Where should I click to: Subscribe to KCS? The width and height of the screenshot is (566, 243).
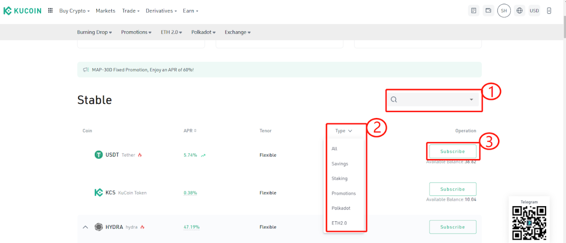click(x=453, y=189)
